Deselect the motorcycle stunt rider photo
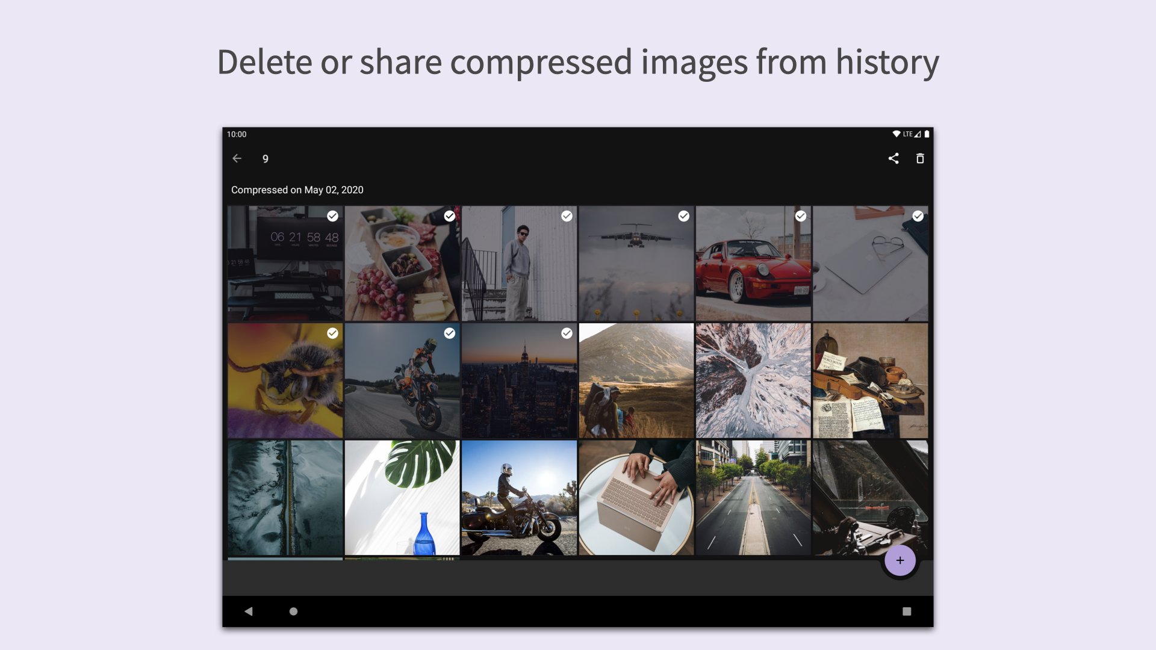The height and width of the screenshot is (650, 1156). 450,333
